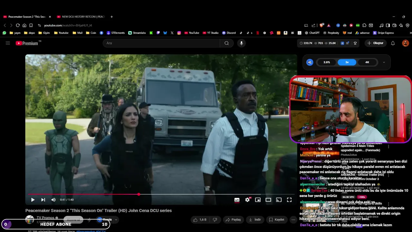This screenshot has width=412, height=232.
Task: Play the Peacemaker trailer video
Action: pos(33,200)
